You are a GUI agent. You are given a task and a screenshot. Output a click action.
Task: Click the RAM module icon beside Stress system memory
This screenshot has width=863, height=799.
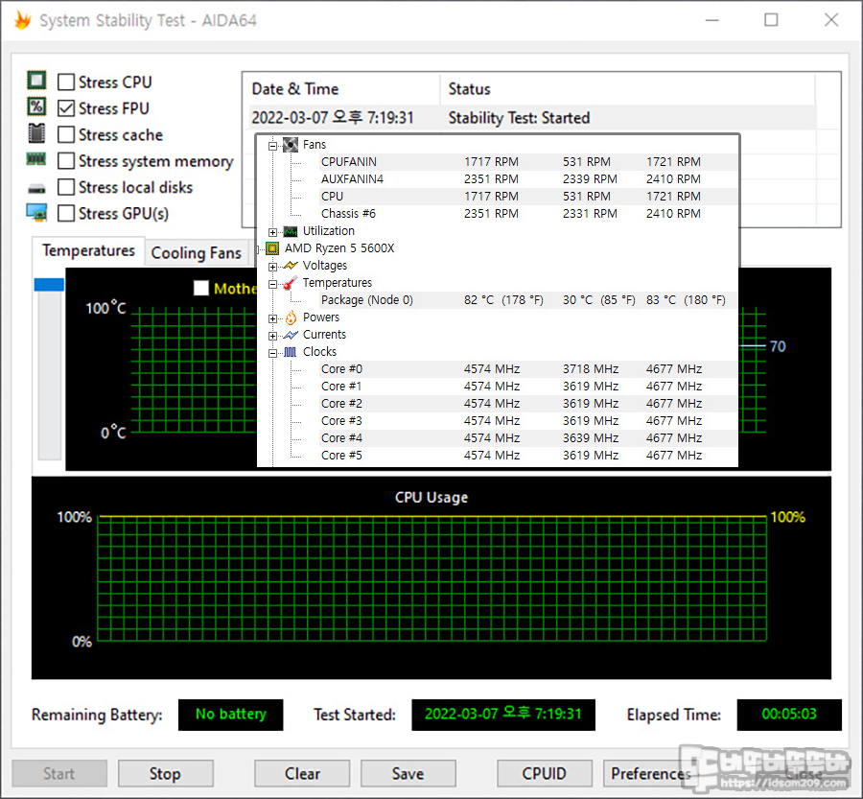36,159
